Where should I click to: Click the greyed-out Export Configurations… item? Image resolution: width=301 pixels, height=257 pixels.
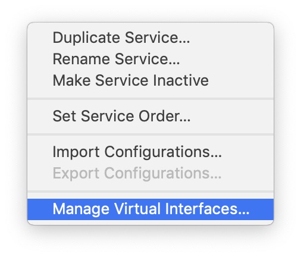(150, 173)
